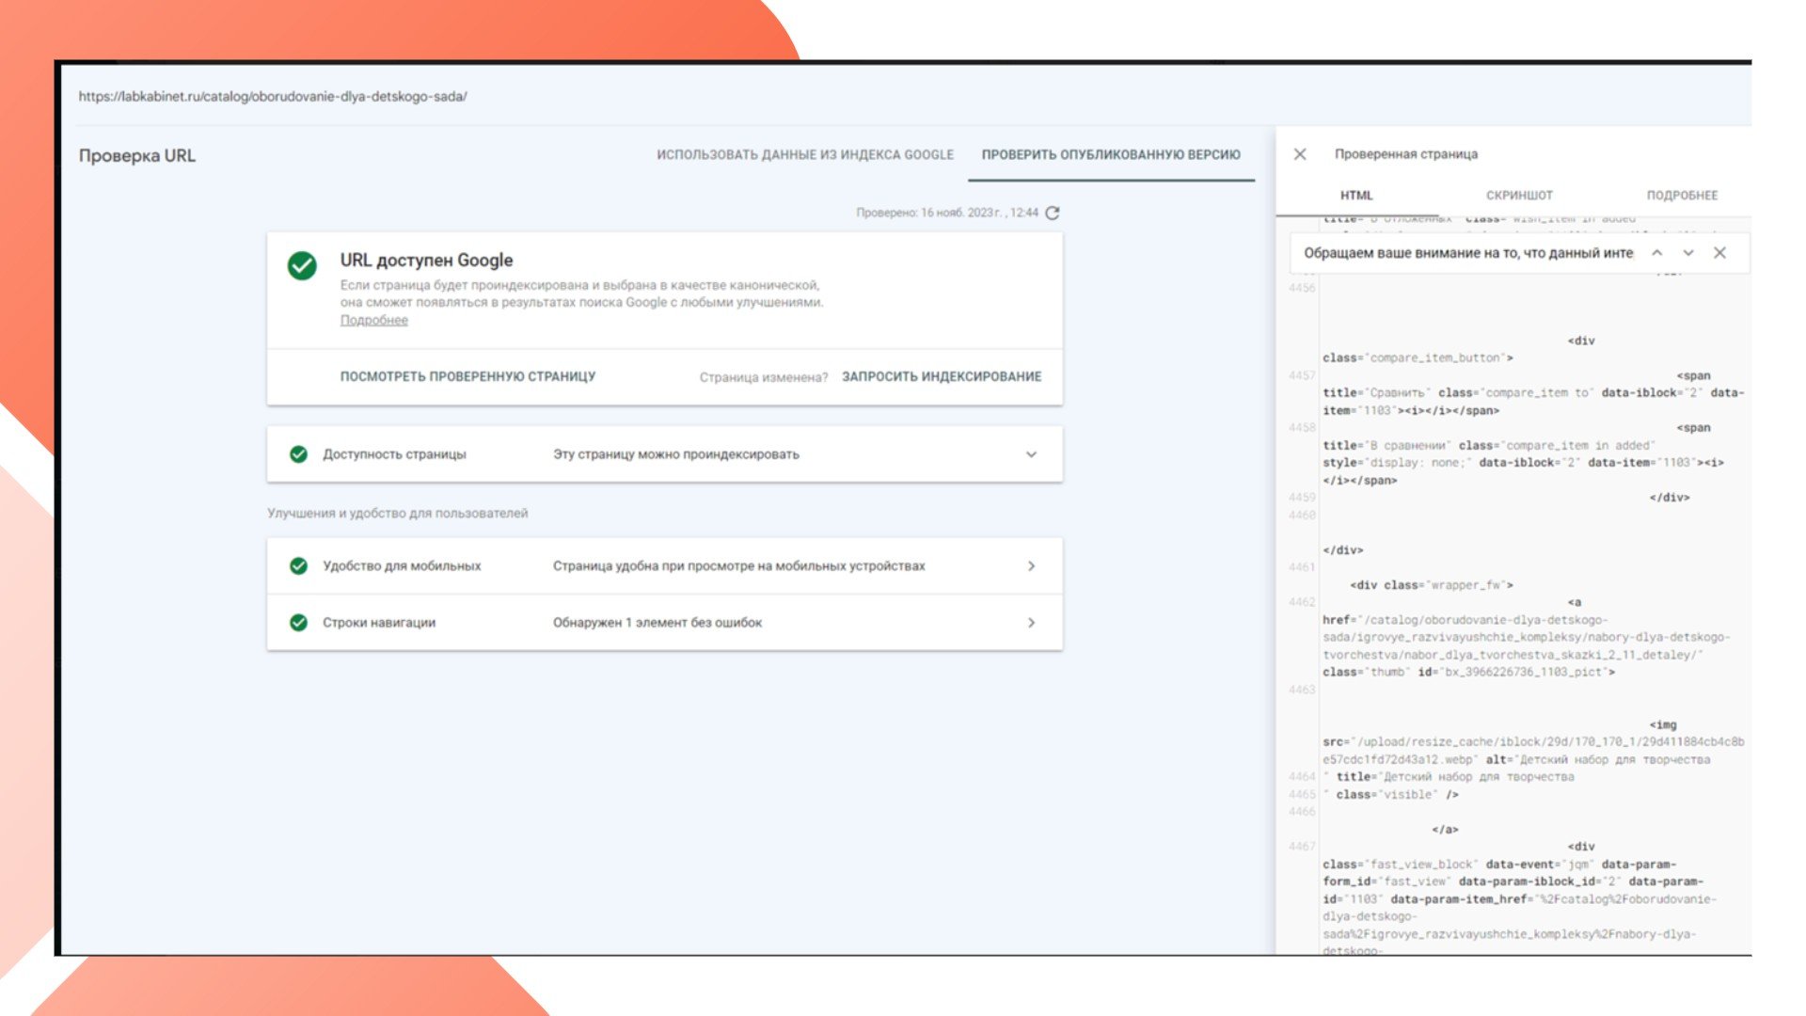Open Строки навигации details arrow
Viewport: 1806px width, 1016px height.
coord(1031,623)
